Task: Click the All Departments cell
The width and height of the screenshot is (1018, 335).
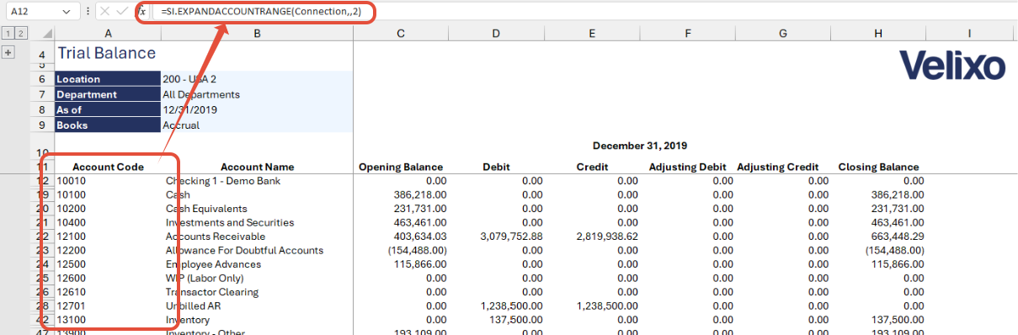Action: pyautogui.click(x=257, y=94)
